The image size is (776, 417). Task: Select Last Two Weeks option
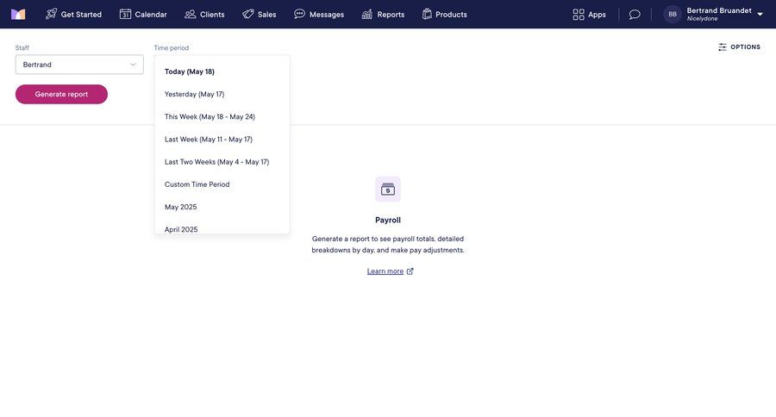[216, 162]
